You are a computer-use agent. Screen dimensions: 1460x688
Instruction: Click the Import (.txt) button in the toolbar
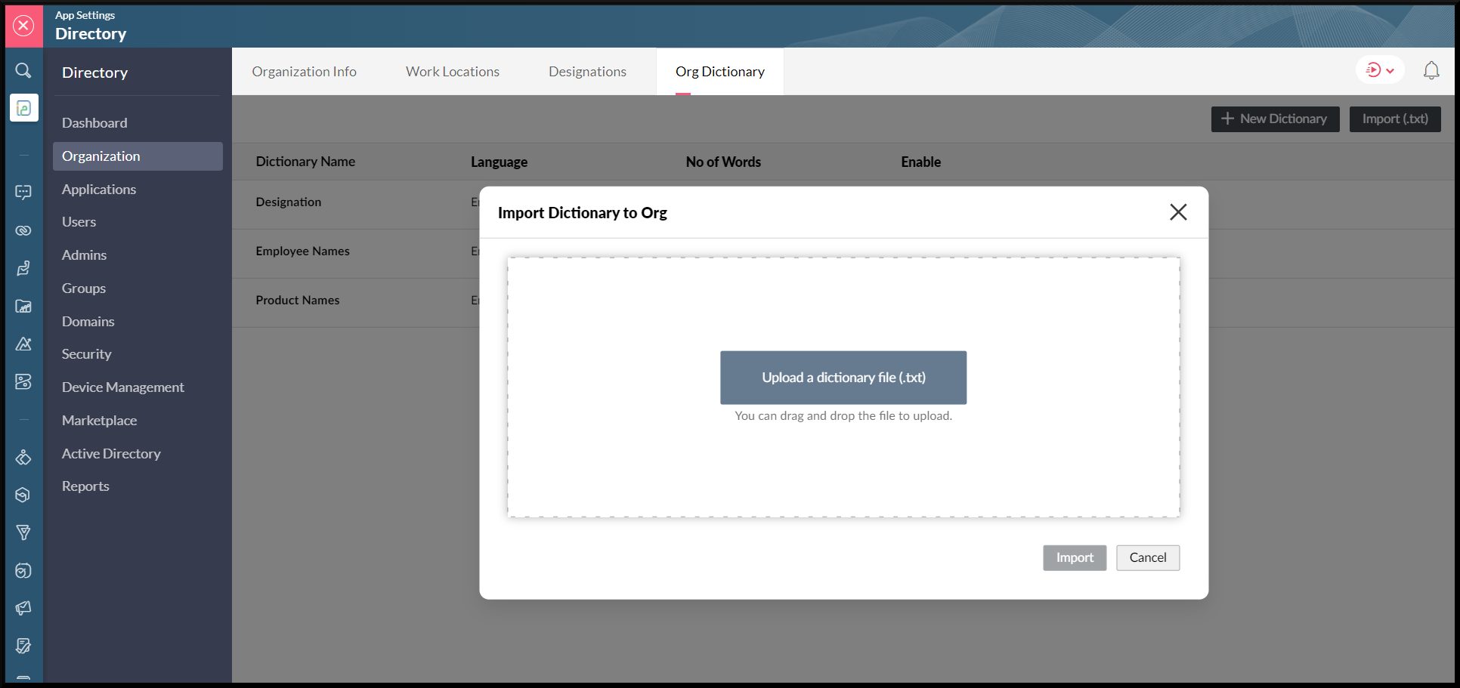click(1395, 119)
